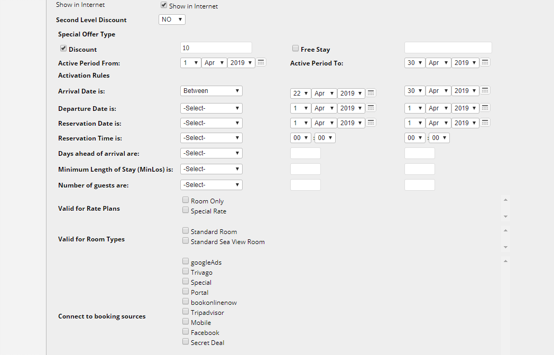This screenshot has height=355, width=554.
Task: Open Arrival Date end day 30 dropdown
Action: (414, 91)
